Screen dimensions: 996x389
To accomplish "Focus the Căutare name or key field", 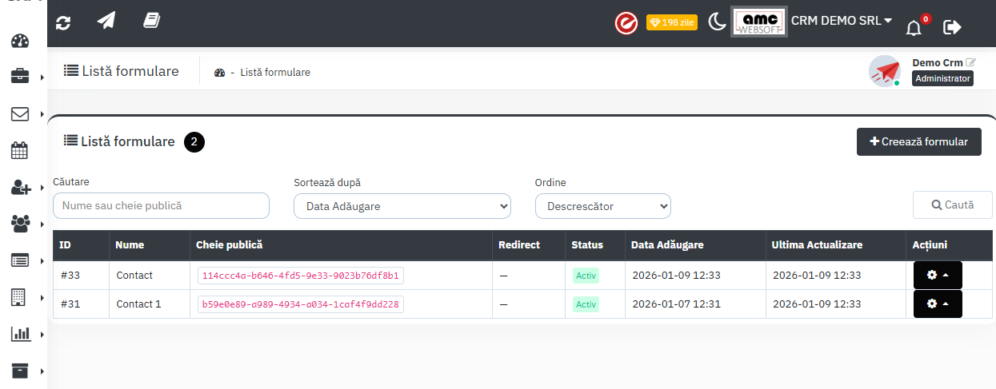I will pos(161,205).
